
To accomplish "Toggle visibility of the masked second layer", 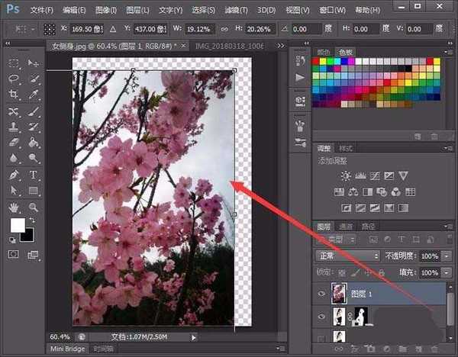I will (x=321, y=316).
